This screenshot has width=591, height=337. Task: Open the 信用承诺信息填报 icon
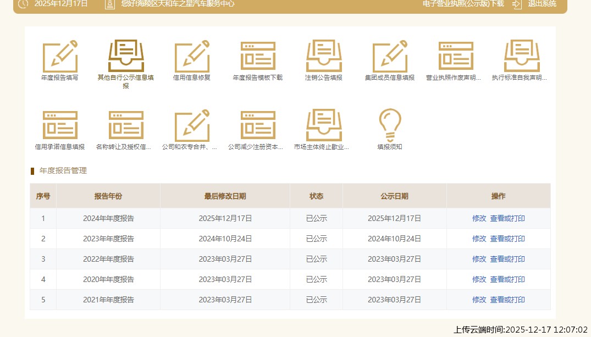(60, 126)
